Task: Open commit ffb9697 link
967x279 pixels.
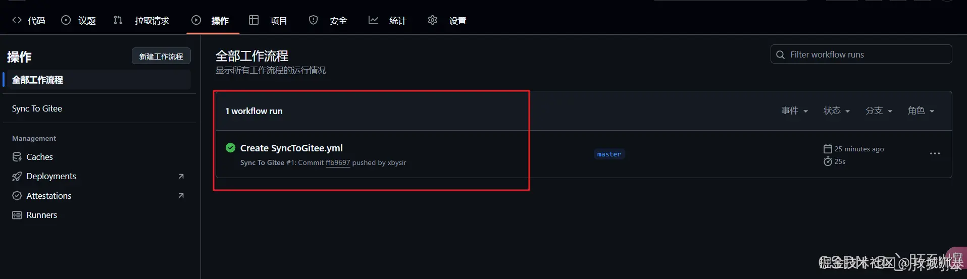Action: pos(337,163)
